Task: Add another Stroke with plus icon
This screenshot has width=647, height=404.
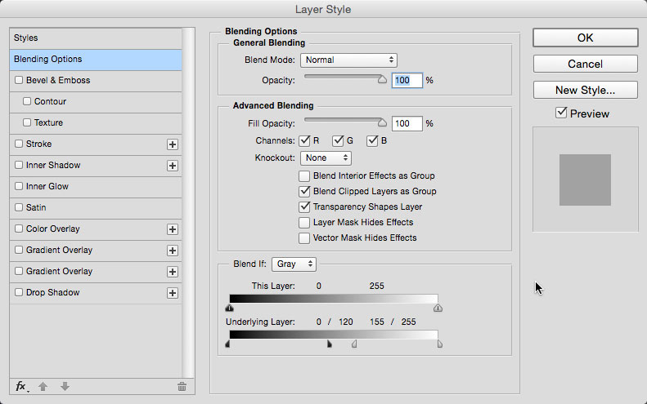Action: click(x=173, y=144)
